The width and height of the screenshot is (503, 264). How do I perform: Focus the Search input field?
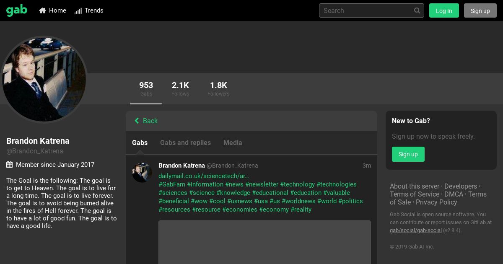(367, 10)
